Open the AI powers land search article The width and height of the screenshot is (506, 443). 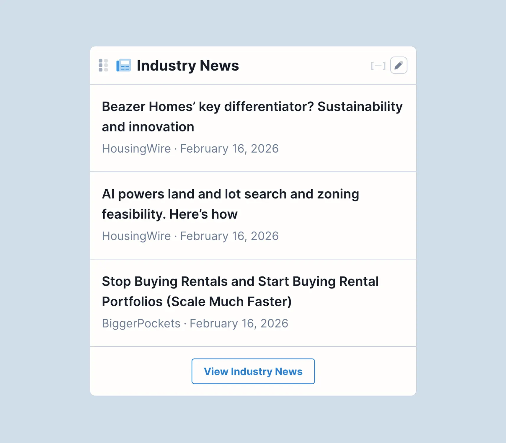tap(230, 194)
